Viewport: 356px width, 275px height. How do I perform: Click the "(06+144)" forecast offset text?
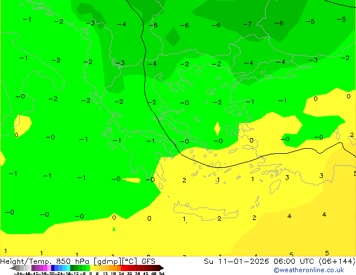click(x=337, y=262)
